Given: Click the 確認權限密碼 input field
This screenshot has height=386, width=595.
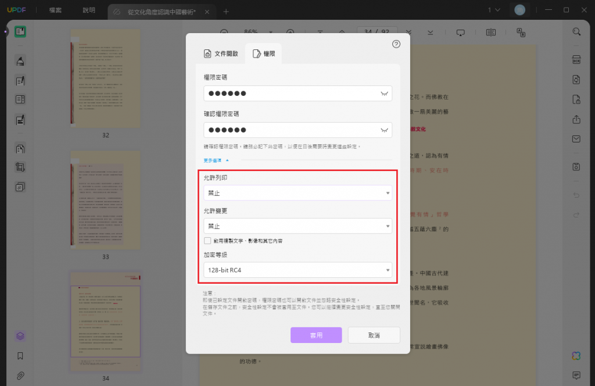Looking at the screenshot, I should pyautogui.click(x=298, y=130).
